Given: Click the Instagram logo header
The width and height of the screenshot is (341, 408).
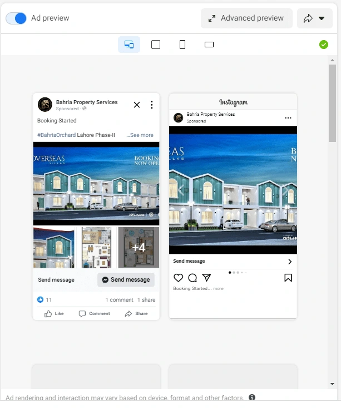Looking at the screenshot, I should tap(233, 102).
